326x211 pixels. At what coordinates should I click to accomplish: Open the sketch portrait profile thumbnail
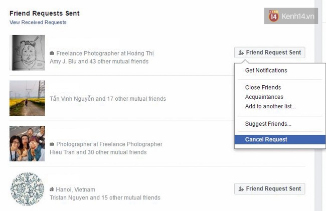coord(27,53)
